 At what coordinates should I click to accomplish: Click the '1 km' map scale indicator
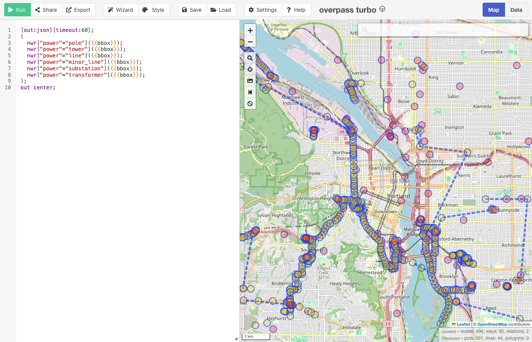click(x=256, y=336)
